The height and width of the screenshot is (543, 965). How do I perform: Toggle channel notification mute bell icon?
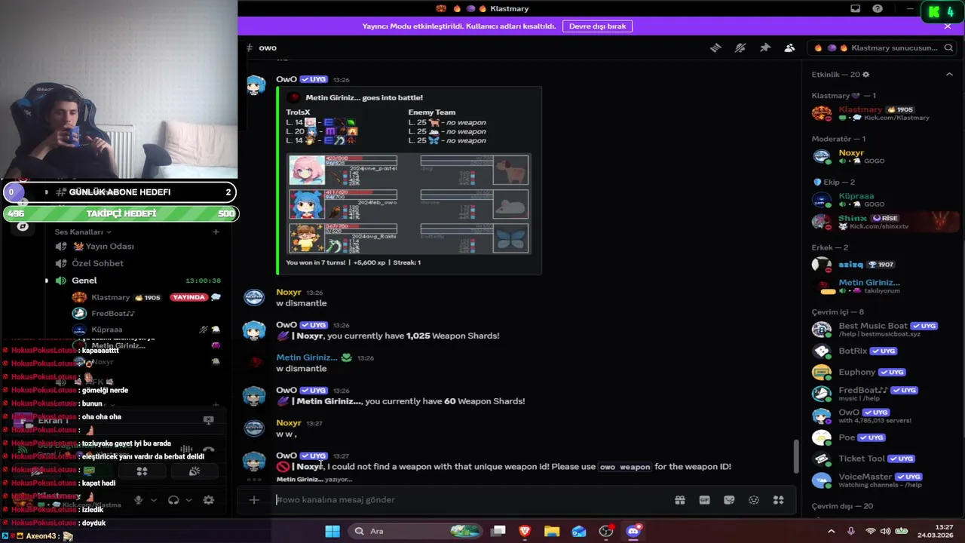tap(740, 48)
